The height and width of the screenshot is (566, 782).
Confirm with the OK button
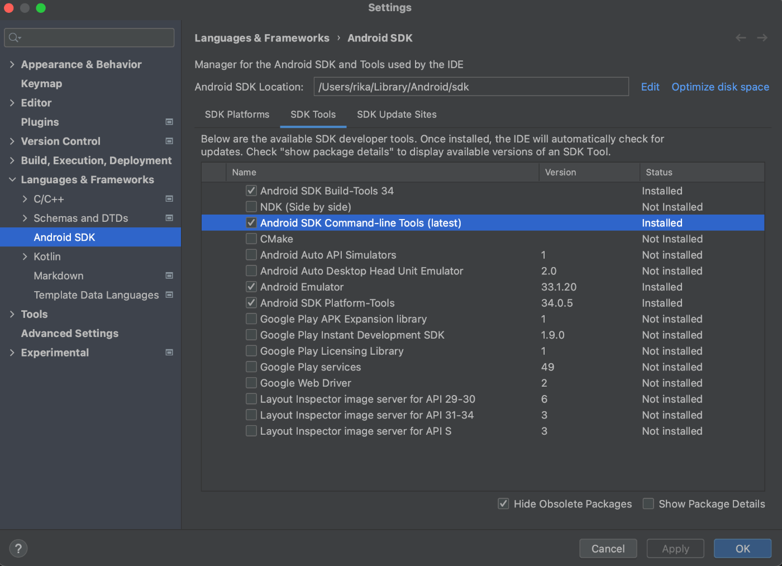[x=742, y=549]
